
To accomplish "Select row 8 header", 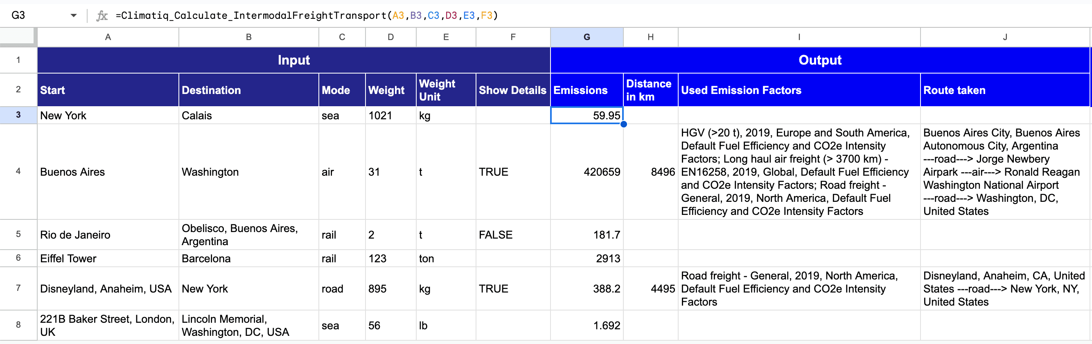I will tap(18, 325).
